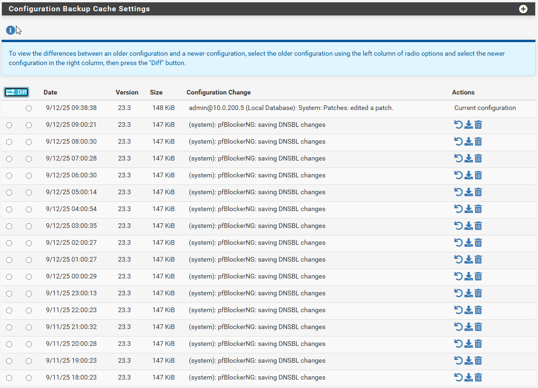The image size is (538, 388).
Task: Select newer radio for 9/12/25 09:00:21
Action: [x=29, y=125]
